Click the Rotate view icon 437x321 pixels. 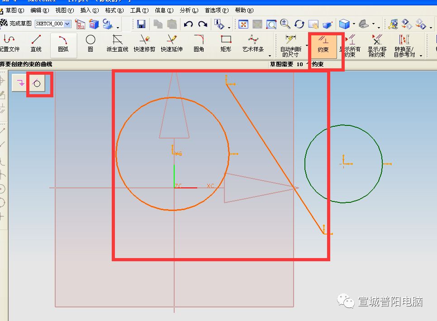pos(299,24)
